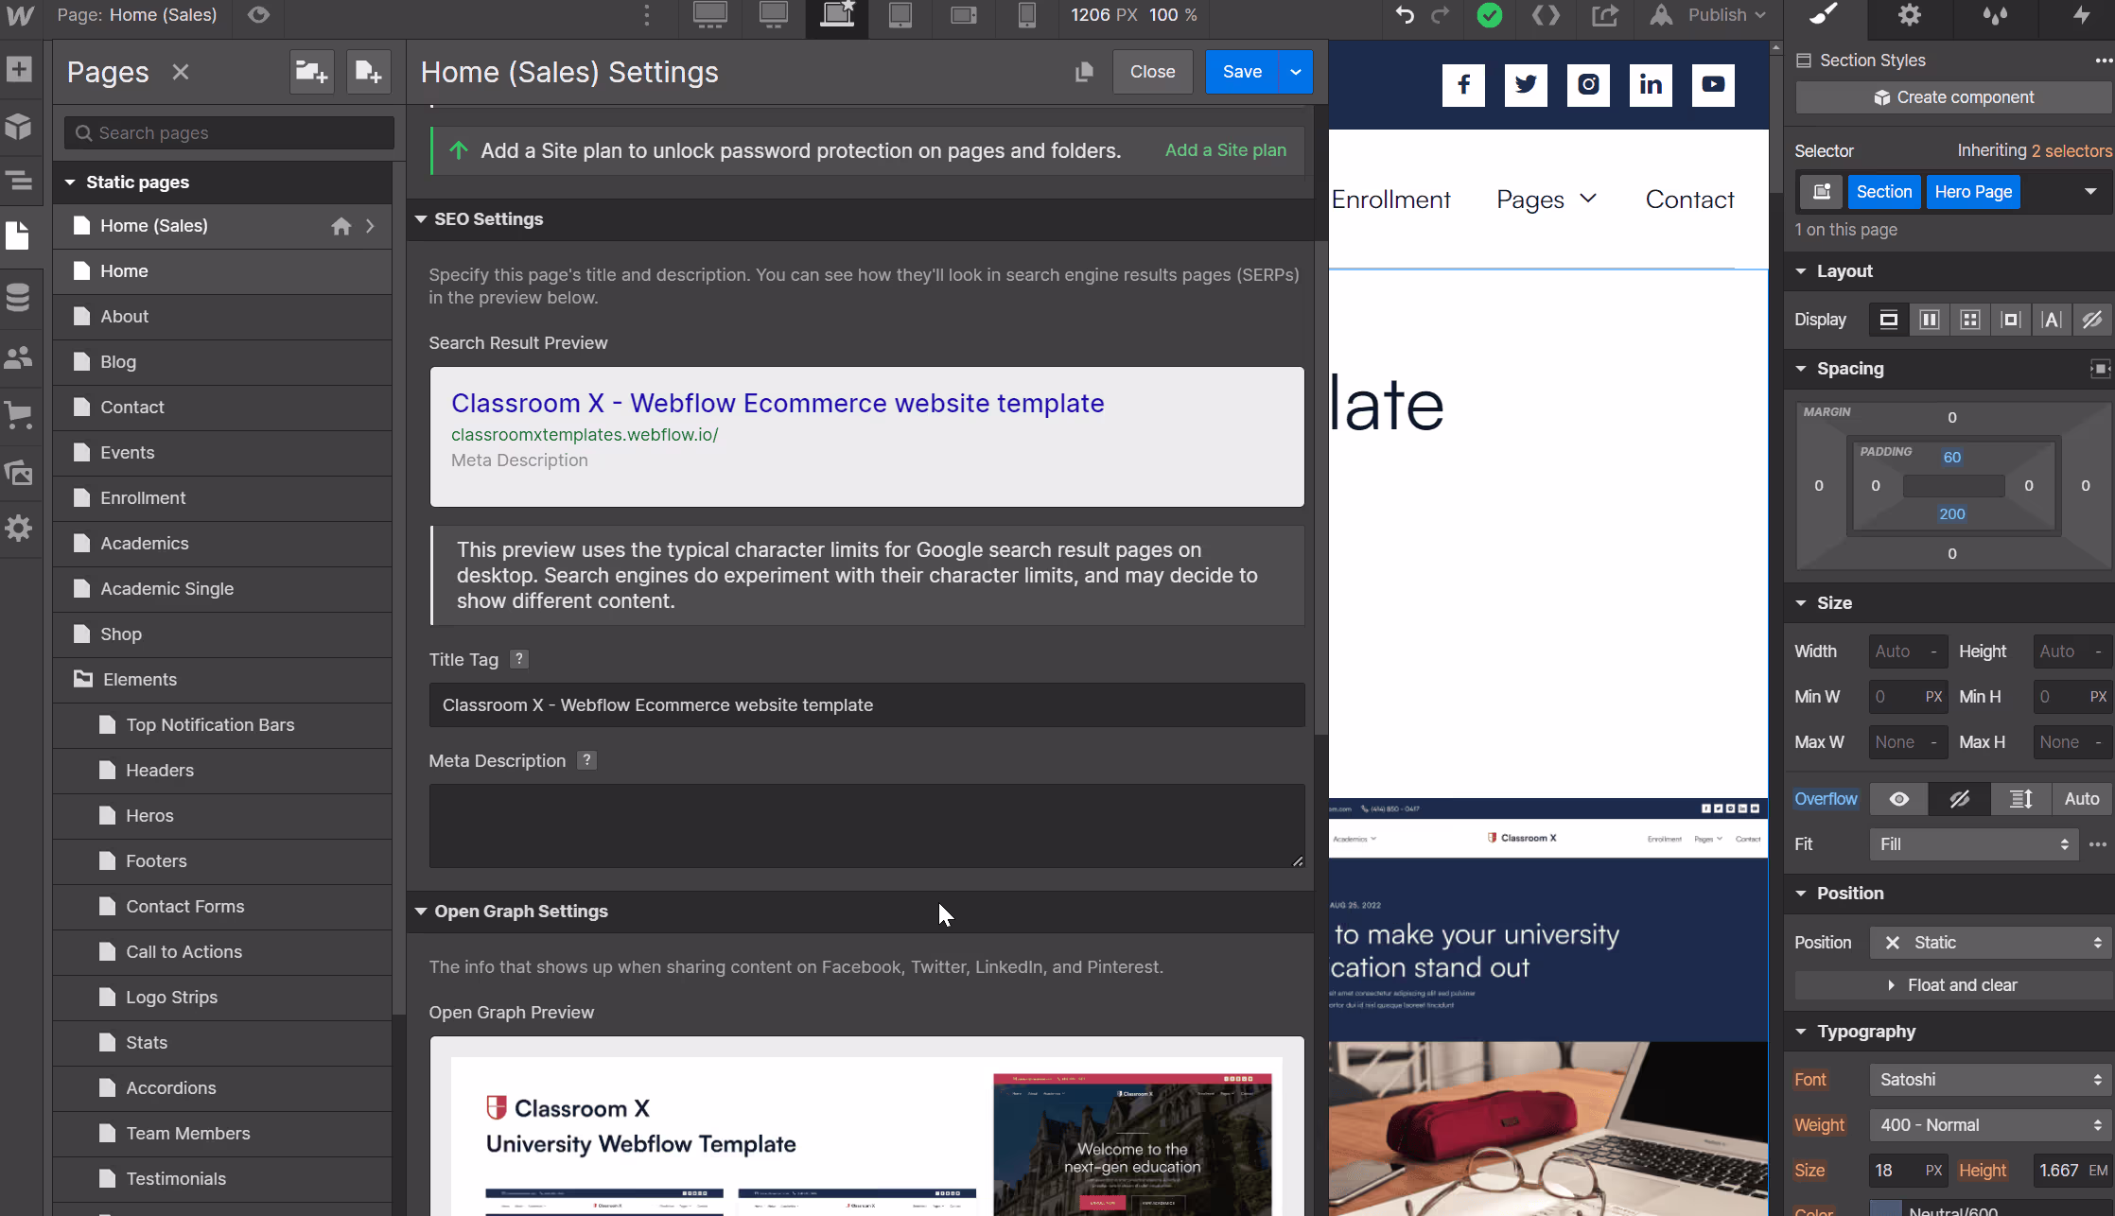Set display to Grid in Layout
The height and width of the screenshot is (1216, 2115).
pyautogui.click(x=1970, y=319)
